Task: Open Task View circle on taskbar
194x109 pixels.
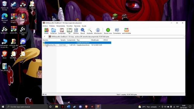Action: tap(50, 107)
